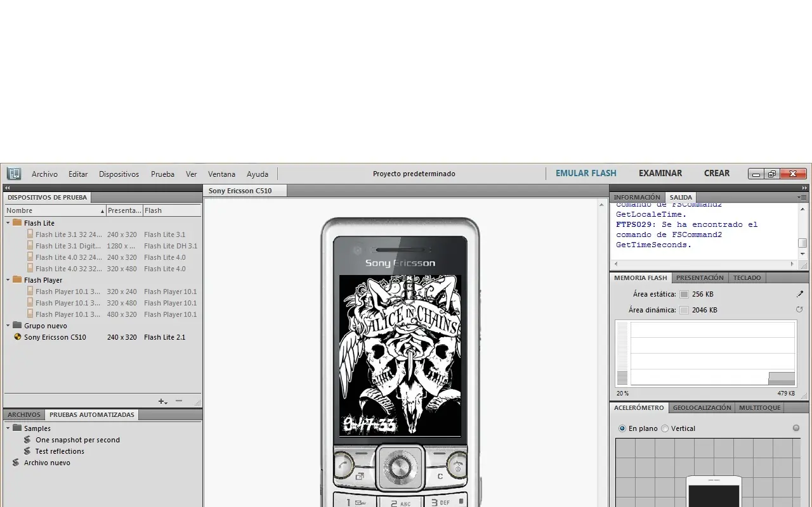The width and height of the screenshot is (812, 507).
Task: Click the Archivo nuevo script icon
Action: coord(16,463)
